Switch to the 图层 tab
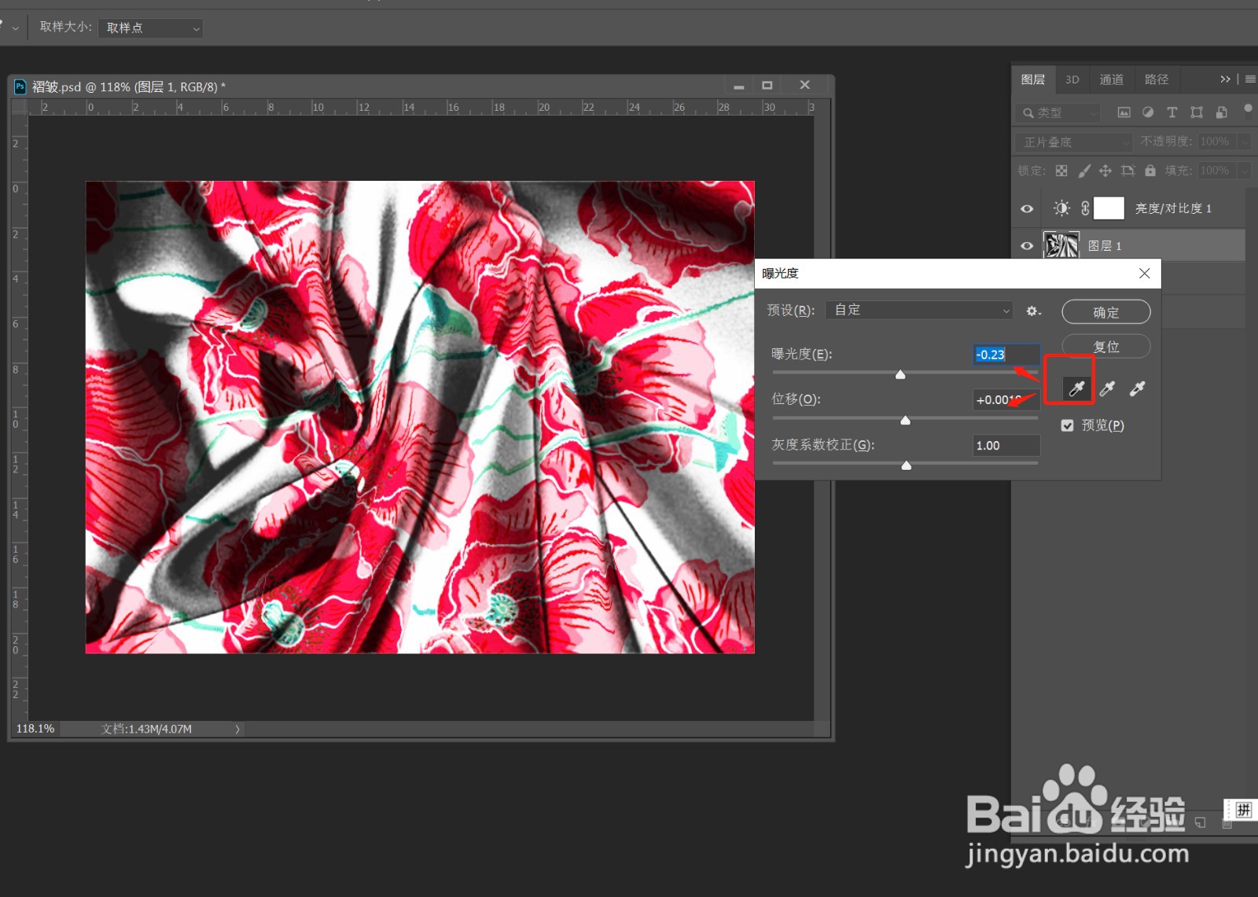The height and width of the screenshot is (897, 1258). pyautogui.click(x=1032, y=79)
